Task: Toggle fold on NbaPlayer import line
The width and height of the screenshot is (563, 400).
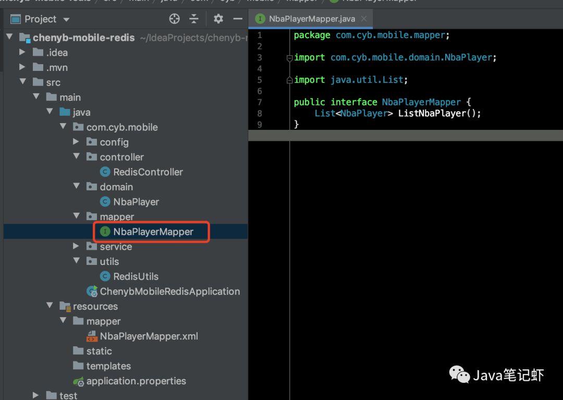Action: click(x=289, y=58)
